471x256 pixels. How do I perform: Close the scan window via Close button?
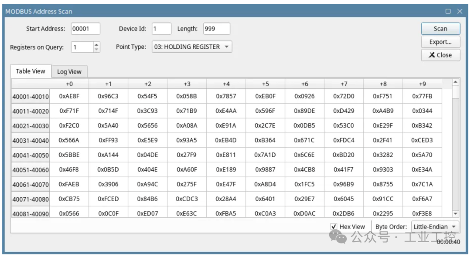[x=440, y=55]
